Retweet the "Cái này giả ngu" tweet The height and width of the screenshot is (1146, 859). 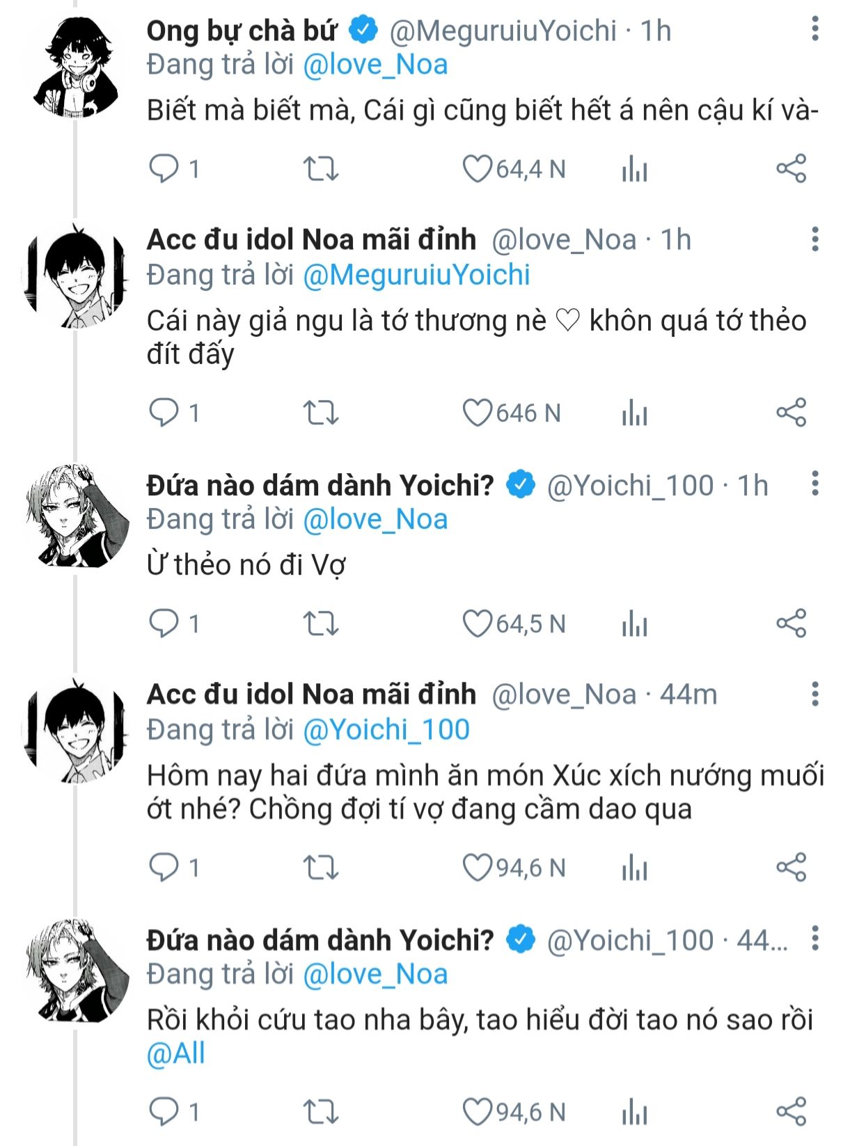pos(321,413)
